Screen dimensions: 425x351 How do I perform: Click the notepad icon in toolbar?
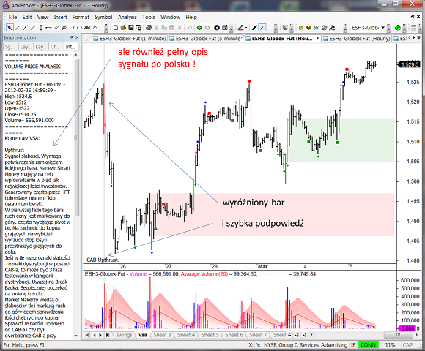[x=225, y=28]
